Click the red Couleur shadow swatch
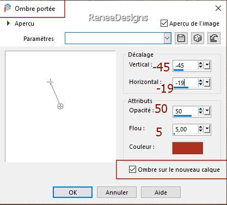This screenshot has width=227, height=205. click(187, 148)
